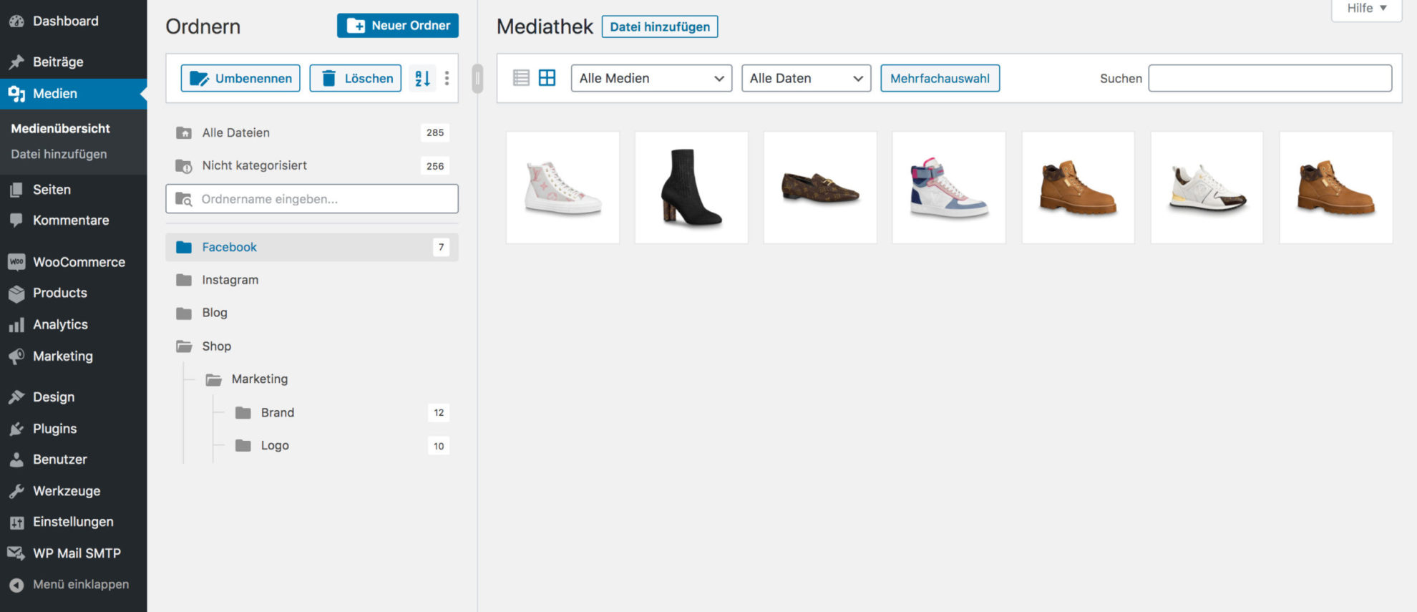1417x612 pixels.
Task: Collapse the Marketing subfolder
Action: click(213, 379)
